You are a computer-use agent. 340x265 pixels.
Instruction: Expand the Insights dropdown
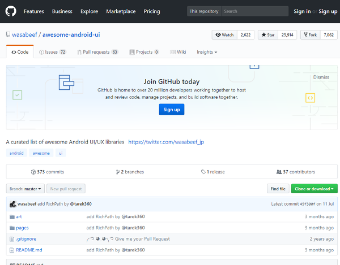[x=207, y=52]
